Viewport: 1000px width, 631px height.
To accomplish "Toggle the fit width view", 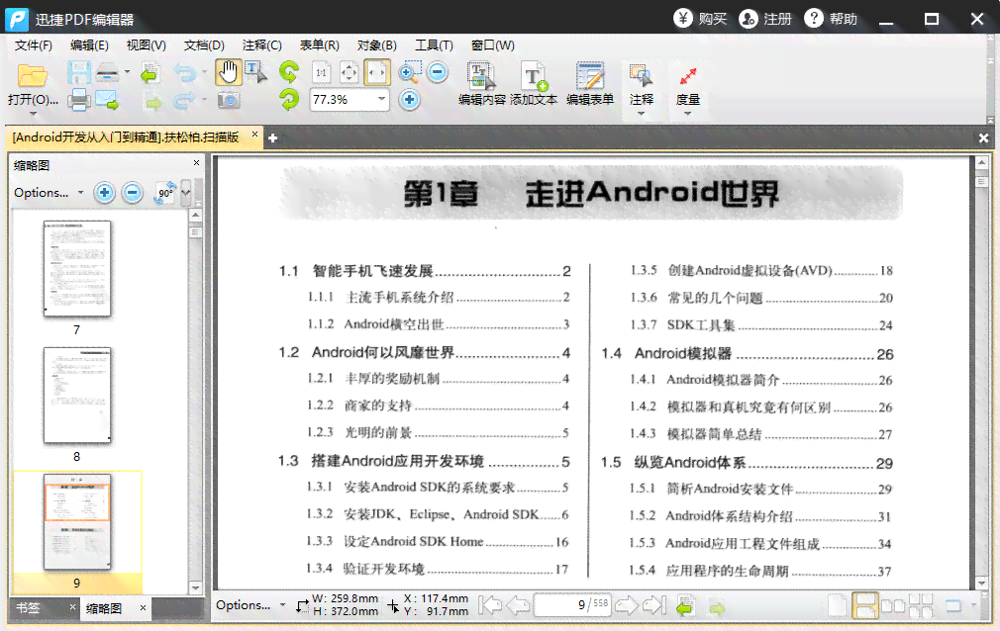I will (377, 72).
